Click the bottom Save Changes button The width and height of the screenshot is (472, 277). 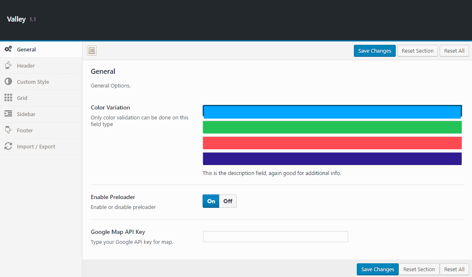378,269
